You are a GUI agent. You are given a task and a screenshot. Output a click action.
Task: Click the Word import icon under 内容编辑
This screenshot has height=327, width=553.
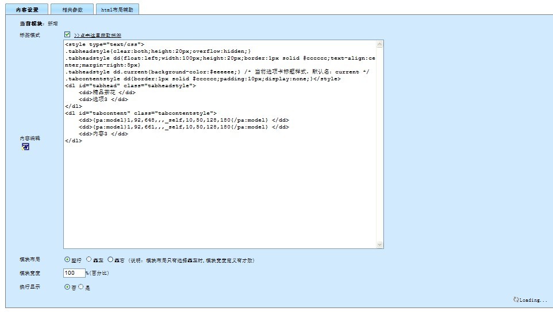tap(25, 147)
